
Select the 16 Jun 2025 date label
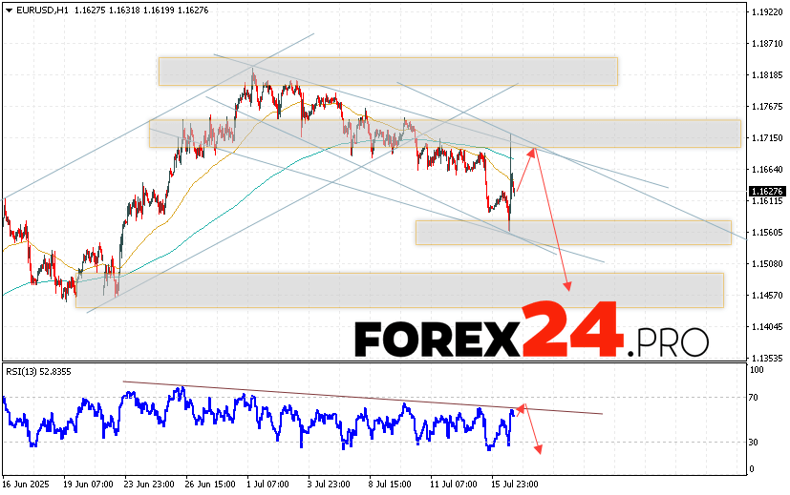(x=30, y=485)
